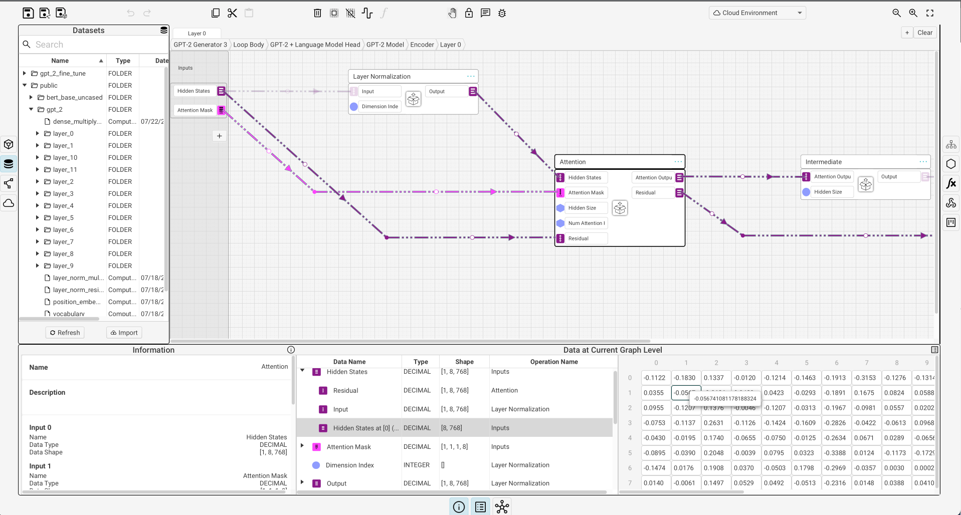Screen dimensions: 961x515
Task: Expand the layer_0 folder
Action: tap(38, 133)
